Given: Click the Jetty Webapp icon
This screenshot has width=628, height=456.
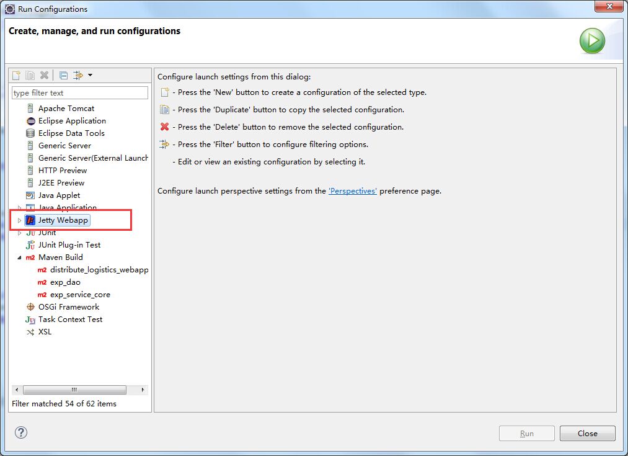Looking at the screenshot, I should 30,220.
